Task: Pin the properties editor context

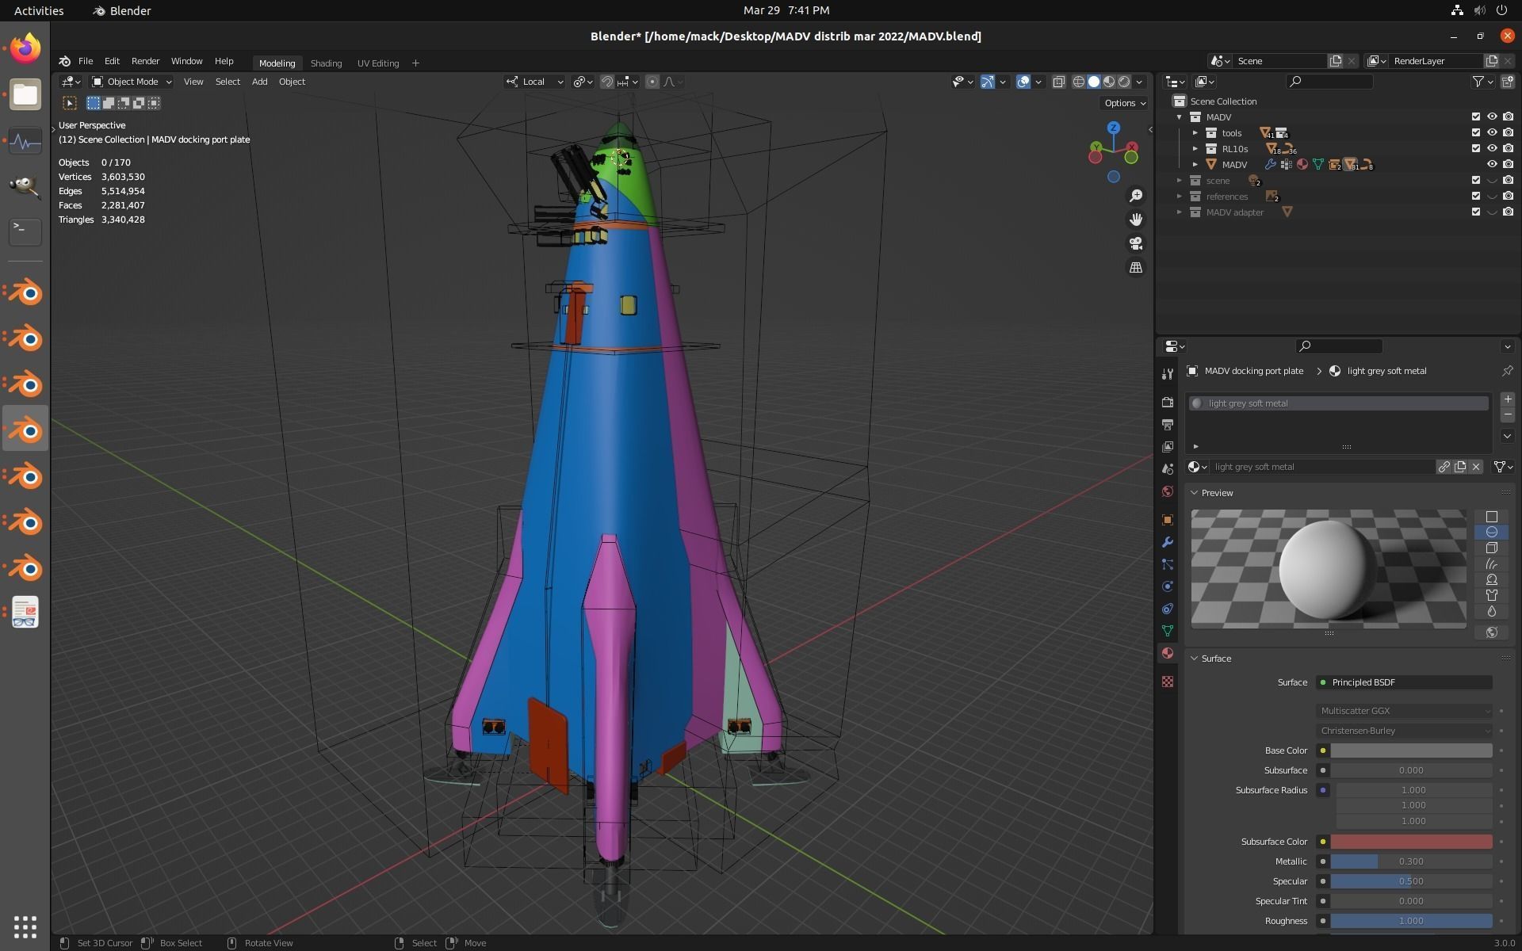Action: 1507,371
